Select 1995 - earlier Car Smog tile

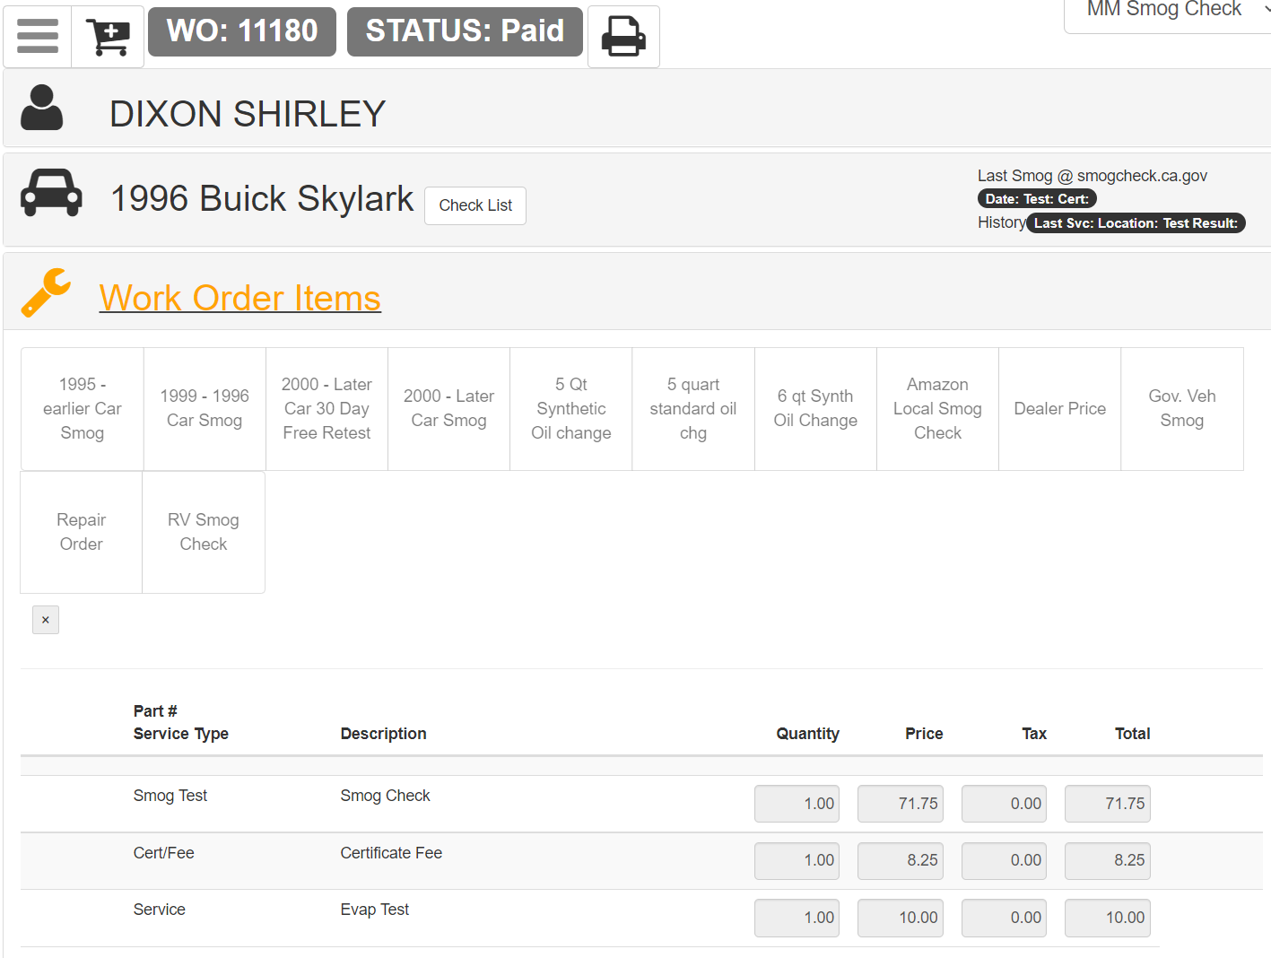83,409
